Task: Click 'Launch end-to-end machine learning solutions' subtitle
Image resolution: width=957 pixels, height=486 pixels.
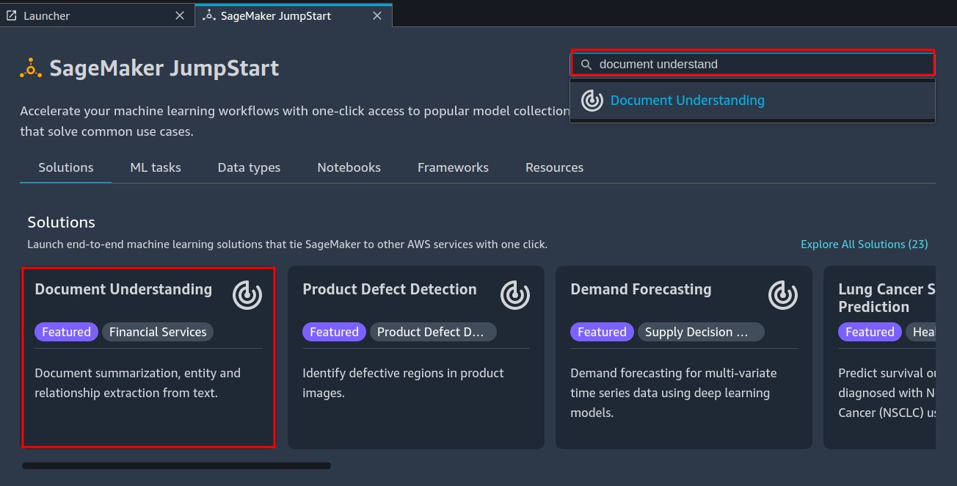Action: pos(288,244)
